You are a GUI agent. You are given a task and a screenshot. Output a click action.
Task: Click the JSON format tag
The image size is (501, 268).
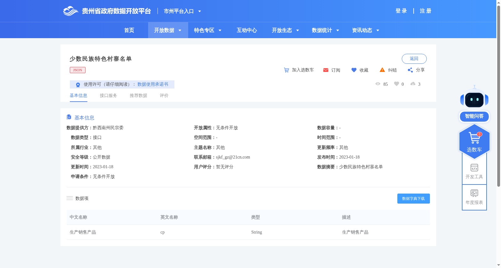[x=78, y=70]
